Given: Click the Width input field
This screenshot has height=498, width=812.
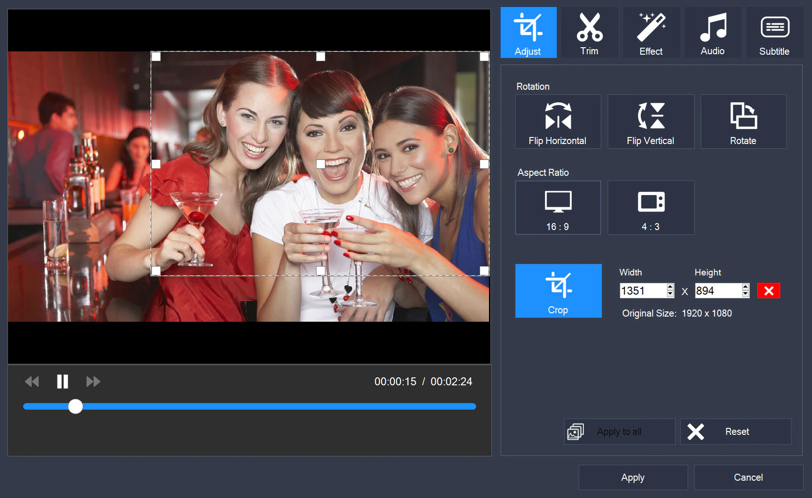Looking at the screenshot, I should point(643,290).
